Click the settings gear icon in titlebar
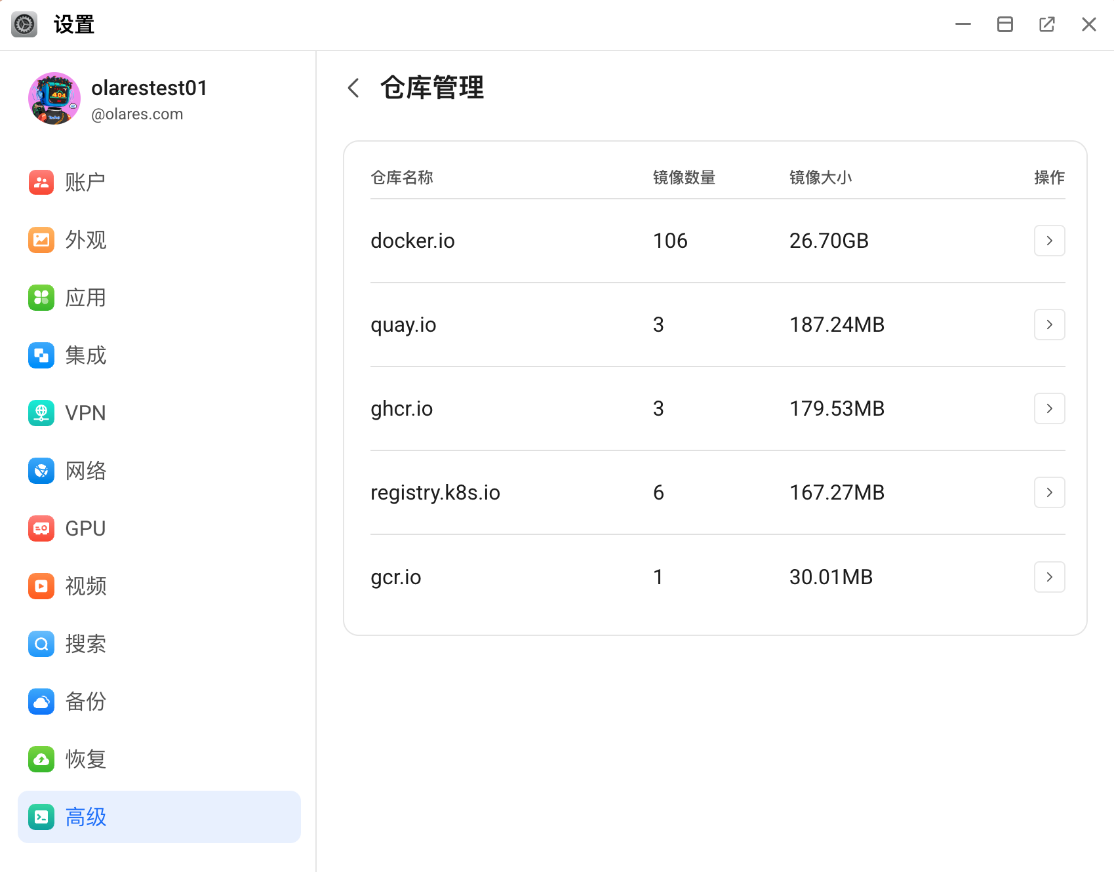 tap(24, 24)
